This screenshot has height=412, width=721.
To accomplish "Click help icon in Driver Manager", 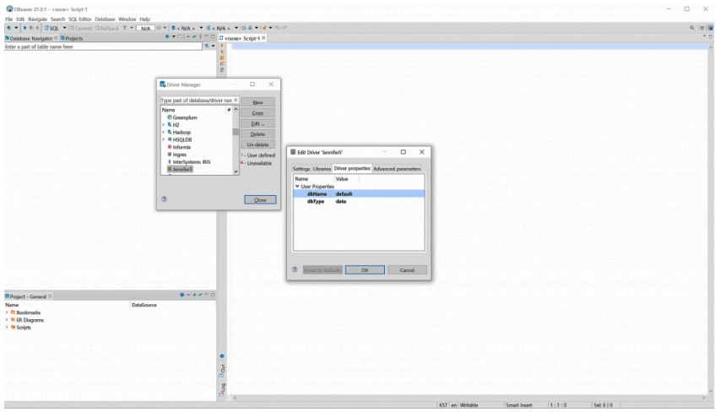I will point(164,199).
